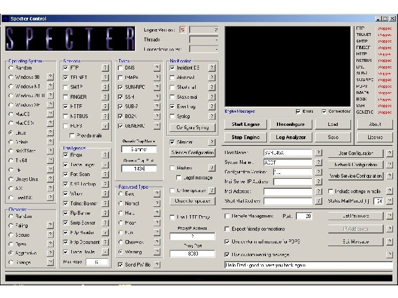Open the About dialog

click(x=375, y=124)
